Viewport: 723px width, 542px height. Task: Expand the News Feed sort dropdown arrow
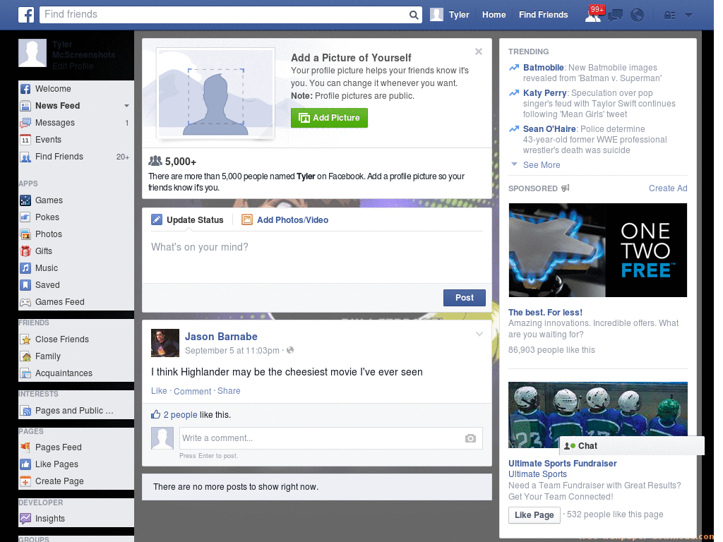tap(126, 106)
